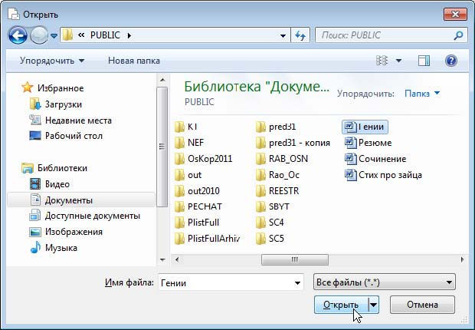Select the NEF folder
The image size is (475, 330).
(189, 143)
